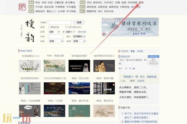Open the 典故词汇 link

98,2
